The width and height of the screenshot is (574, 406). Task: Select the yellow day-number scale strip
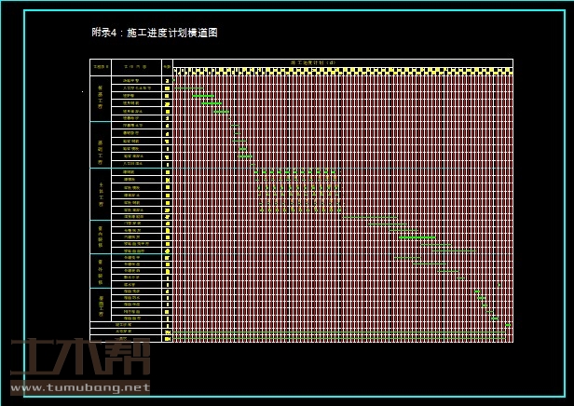(342, 71)
